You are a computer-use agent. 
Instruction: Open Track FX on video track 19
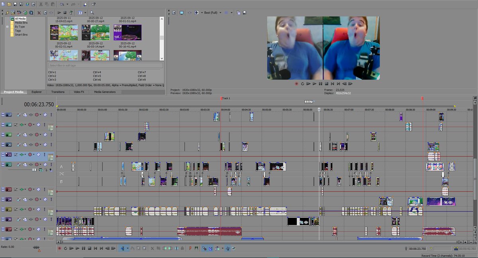coord(31,135)
